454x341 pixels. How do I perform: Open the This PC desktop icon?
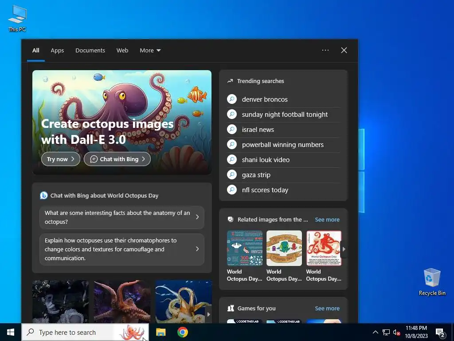[x=17, y=19]
